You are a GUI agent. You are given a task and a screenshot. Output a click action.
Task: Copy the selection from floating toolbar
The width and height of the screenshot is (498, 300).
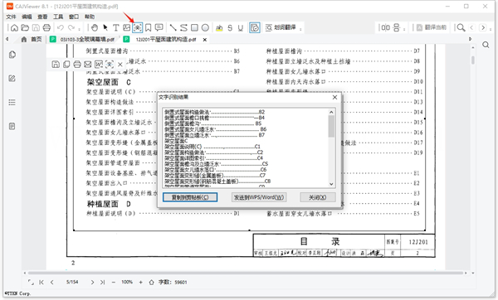(x=66, y=65)
